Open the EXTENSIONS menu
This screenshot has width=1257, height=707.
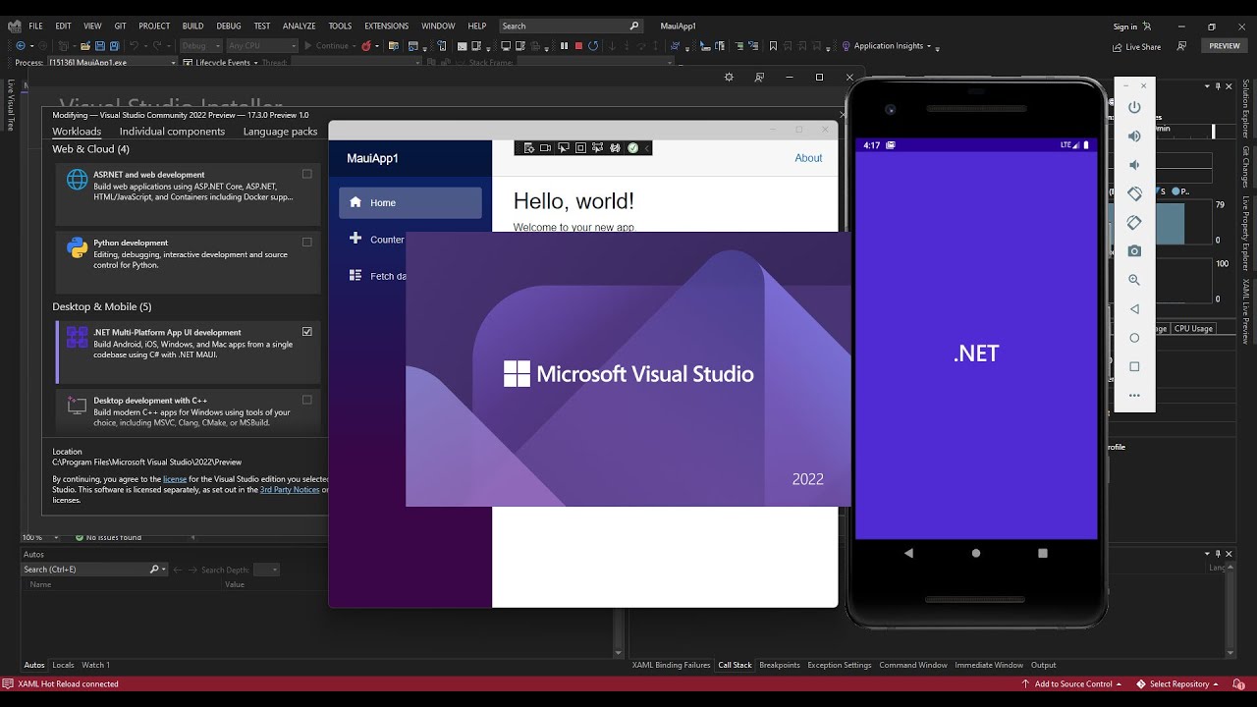point(386,26)
